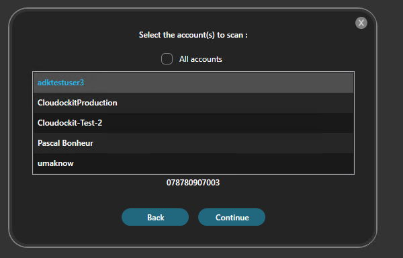
Task: Close the account selection dialog with X
Action: coord(361,23)
